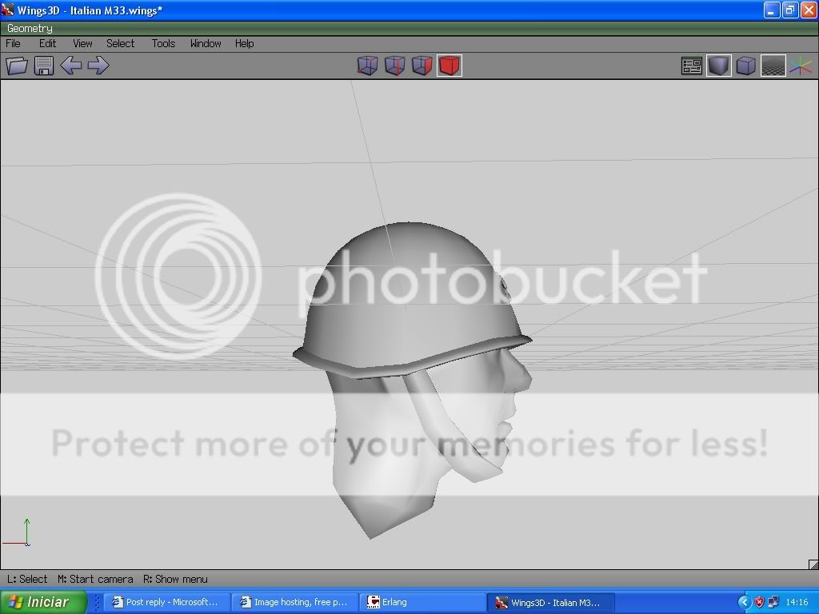
Task: Expand the Select menu
Action: pos(121,43)
